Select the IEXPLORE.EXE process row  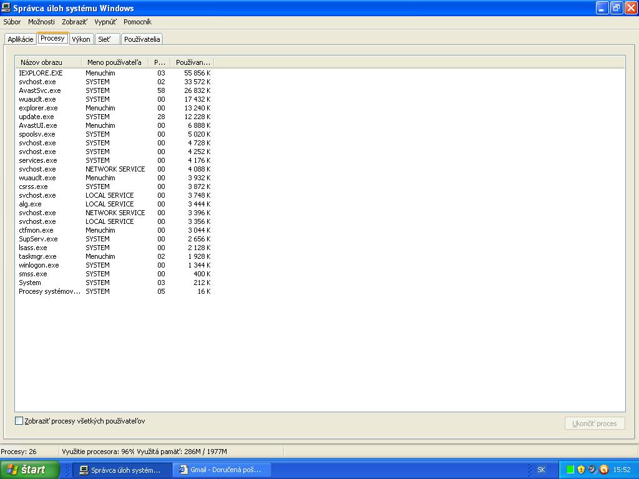point(41,73)
